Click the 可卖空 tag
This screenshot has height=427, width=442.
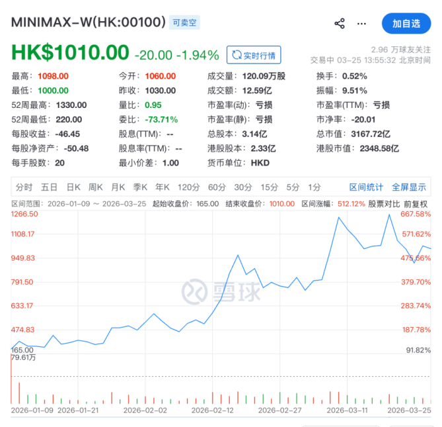(184, 23)
